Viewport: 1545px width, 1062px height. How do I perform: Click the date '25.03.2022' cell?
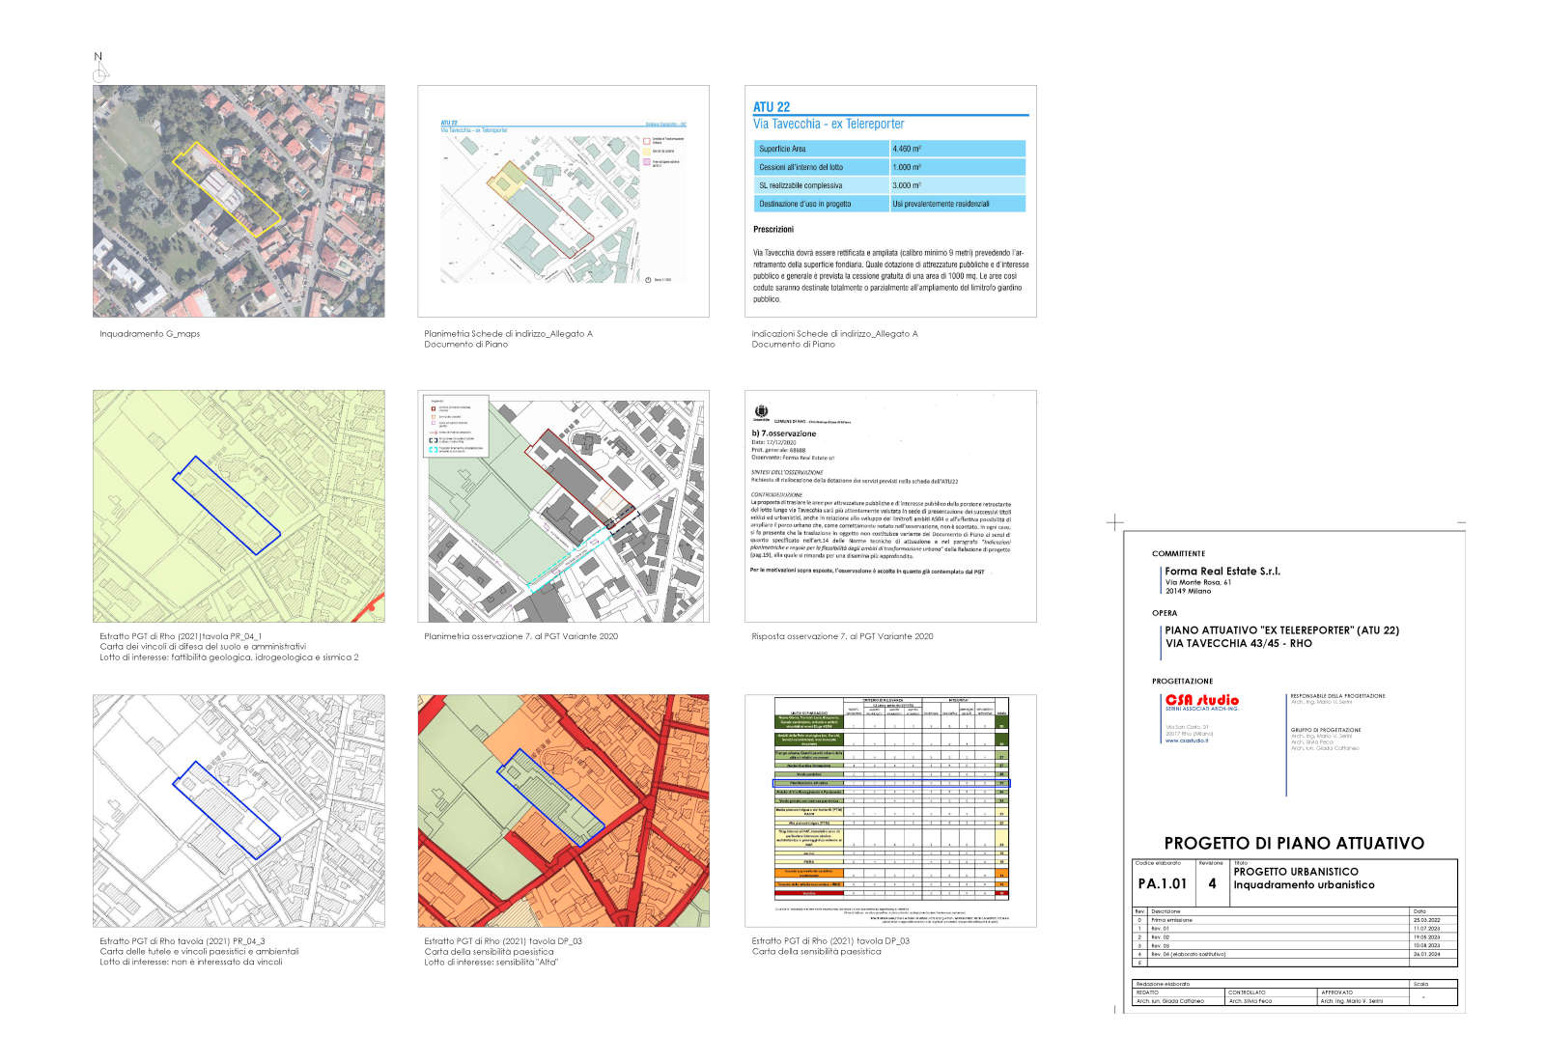[1434, 920]
